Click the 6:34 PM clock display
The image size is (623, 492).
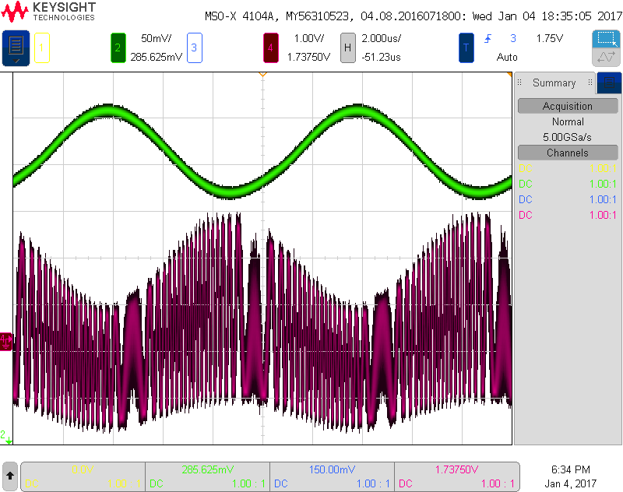coord(571,469)
